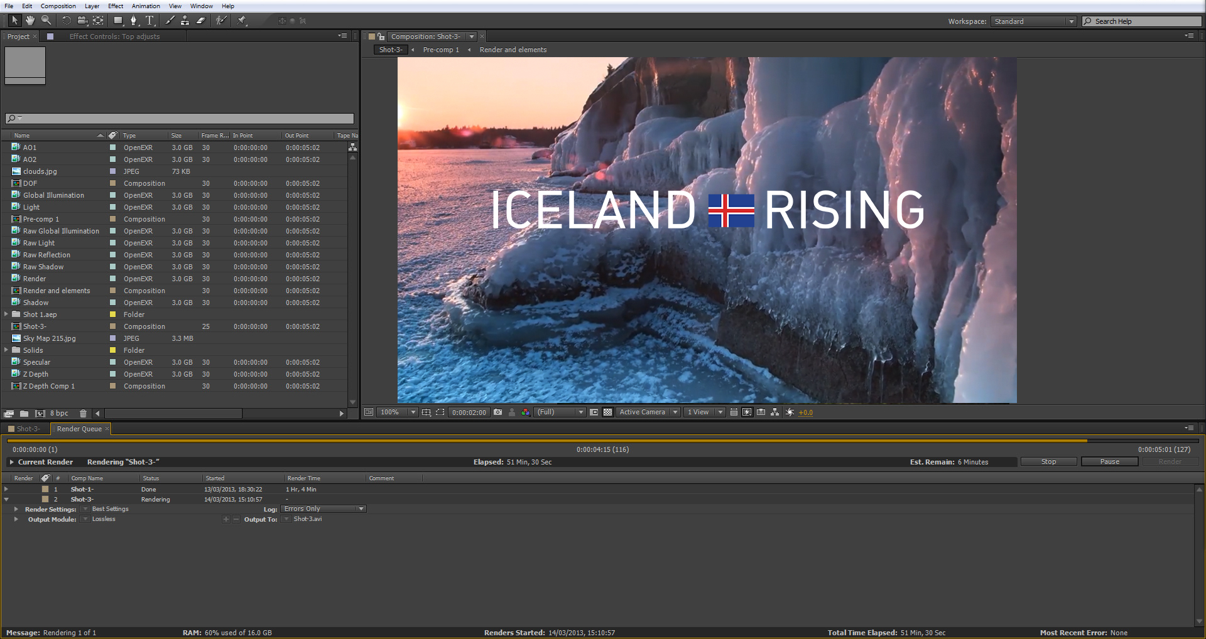1206x639 pixels.
Task: Toggle Fast Previews option
Action: tap(747, 412)
